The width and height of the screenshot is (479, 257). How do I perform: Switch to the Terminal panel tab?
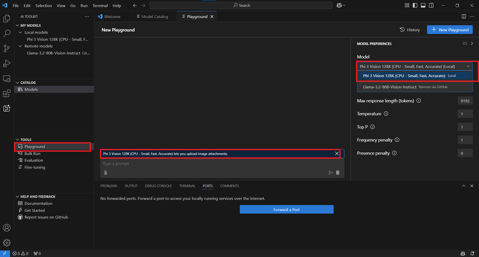pos(187,186)
